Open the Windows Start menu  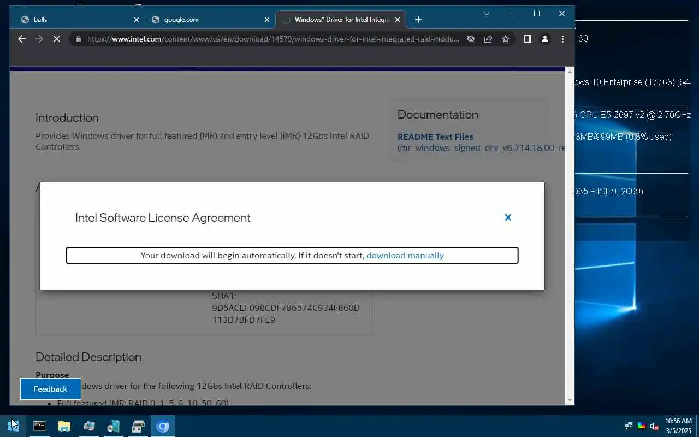pyautogui.click(x=13, y=426)
